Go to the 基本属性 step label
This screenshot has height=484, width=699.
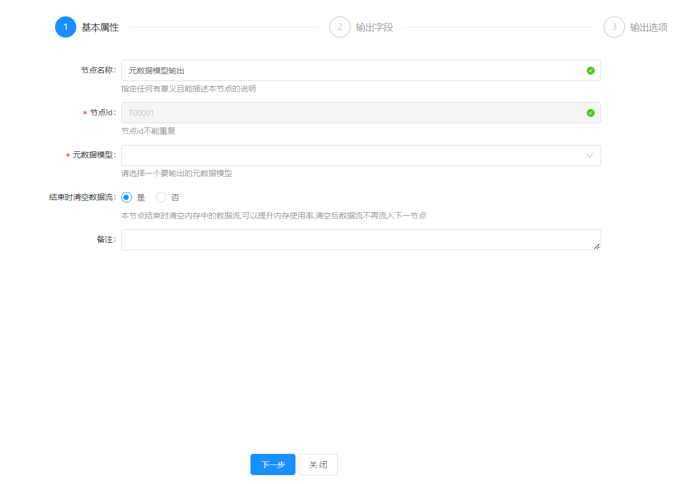tap(100, 28)
